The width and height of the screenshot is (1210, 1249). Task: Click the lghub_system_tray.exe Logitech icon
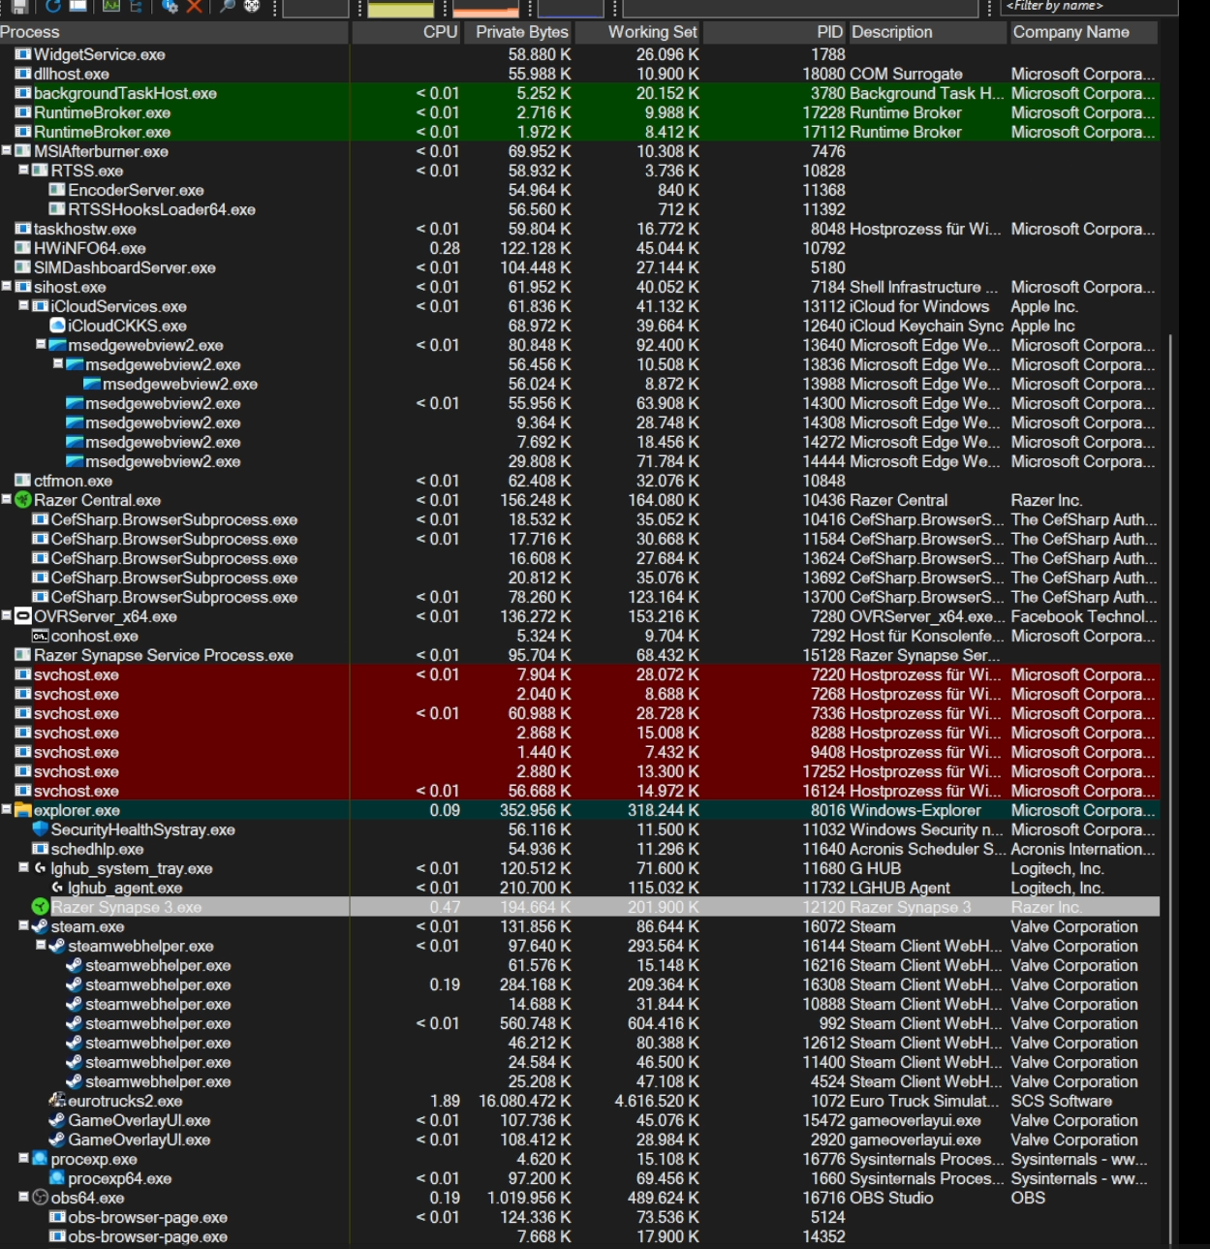point(40,868)
